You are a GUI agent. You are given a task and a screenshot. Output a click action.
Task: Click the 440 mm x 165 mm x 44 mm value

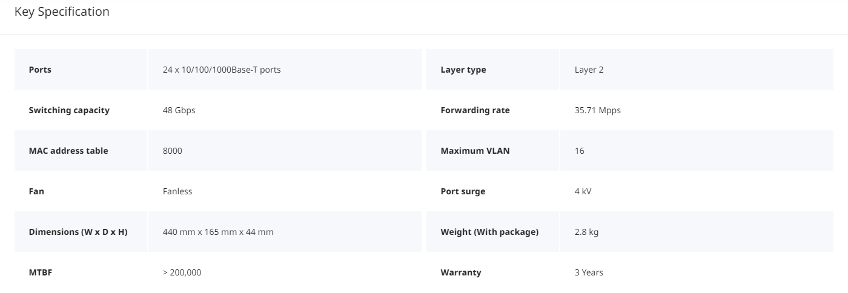(218, 232)
